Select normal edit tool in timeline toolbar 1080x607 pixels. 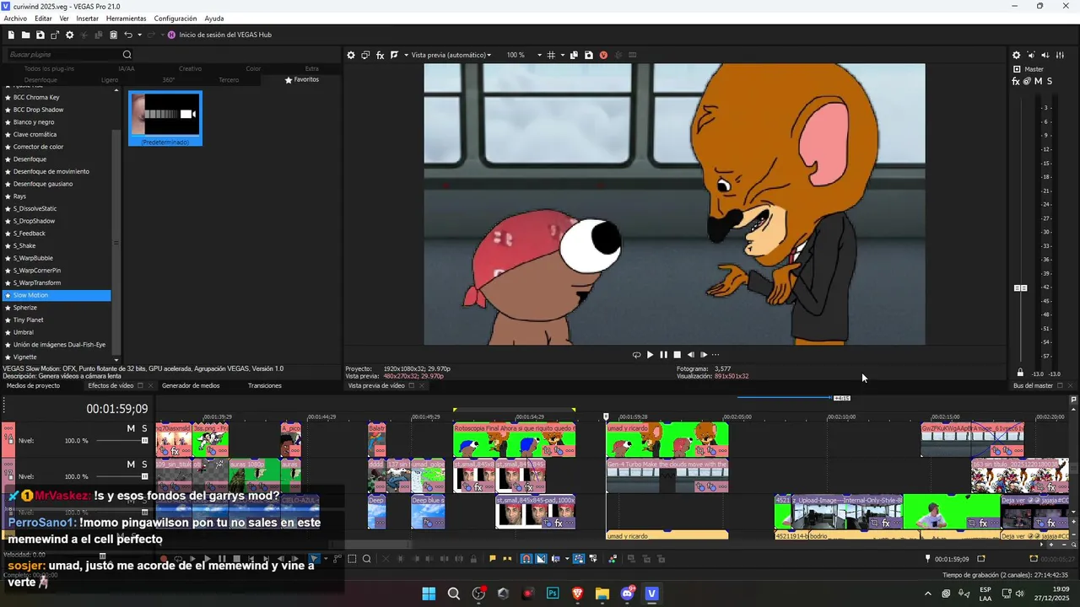click(315, 558)
